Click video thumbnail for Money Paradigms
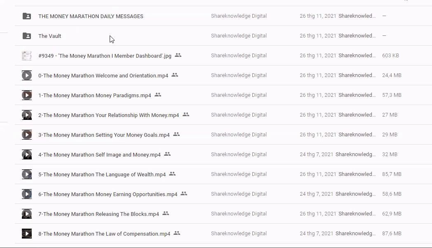432x248 pixels. 27,95
